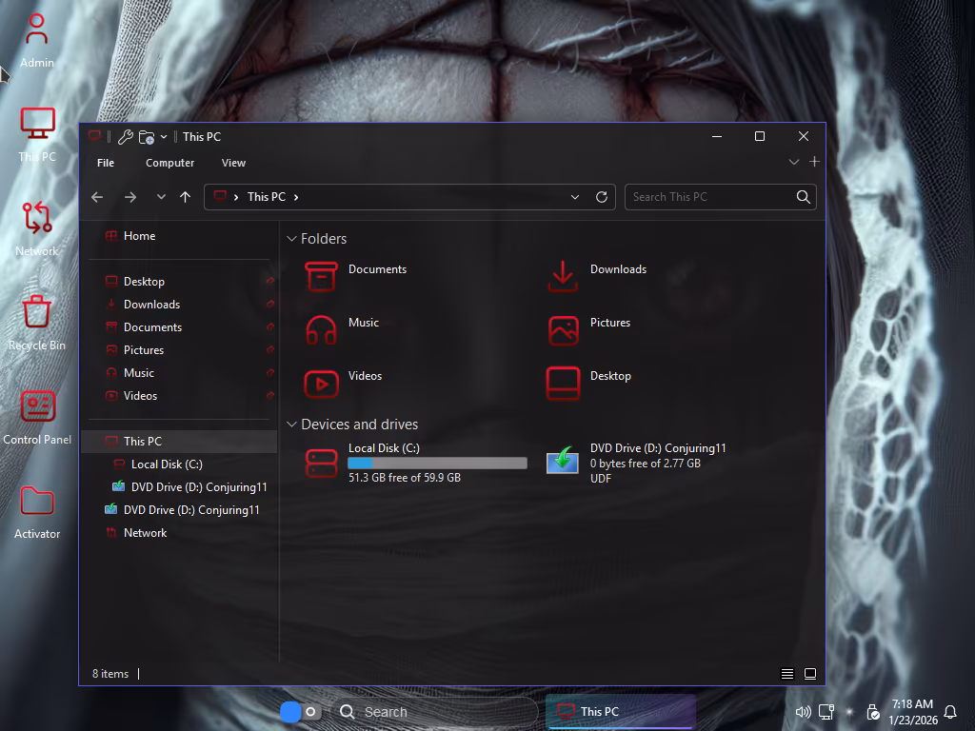Open the Documents folder icon
975x731 pixels.
(x=321, y=276)
